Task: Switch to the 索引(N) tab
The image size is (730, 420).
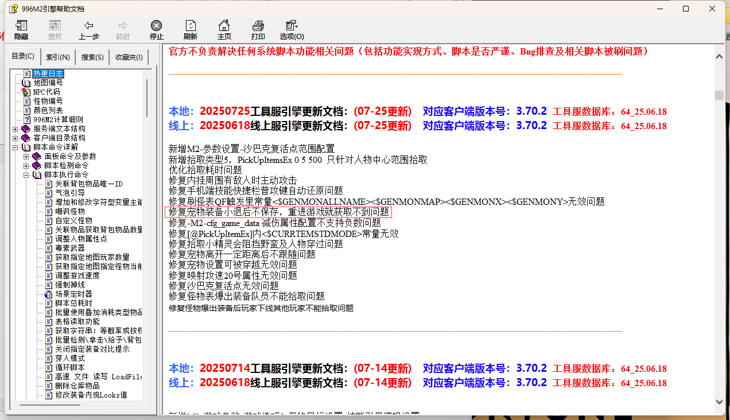Action: 58,57
